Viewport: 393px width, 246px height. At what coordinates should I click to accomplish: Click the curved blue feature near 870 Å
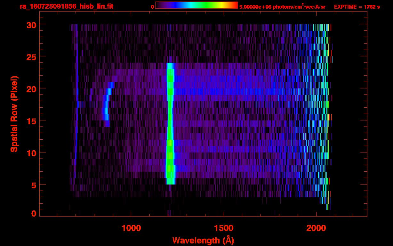click(x=106, y=106)
